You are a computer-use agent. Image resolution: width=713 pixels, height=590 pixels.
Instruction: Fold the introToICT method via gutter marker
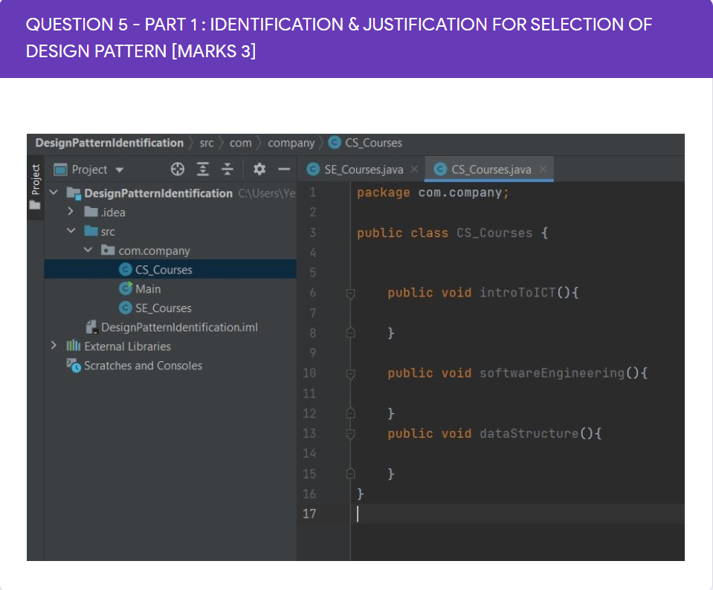[351, 294]
